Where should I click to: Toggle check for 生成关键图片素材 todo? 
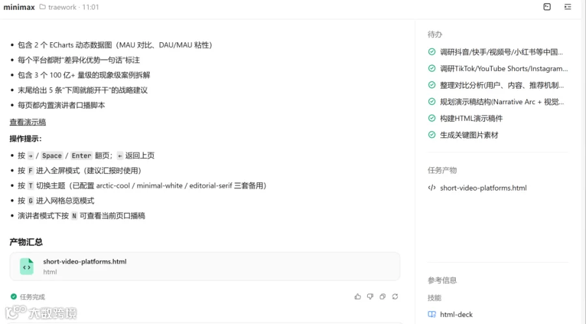(x=432, y=135)
